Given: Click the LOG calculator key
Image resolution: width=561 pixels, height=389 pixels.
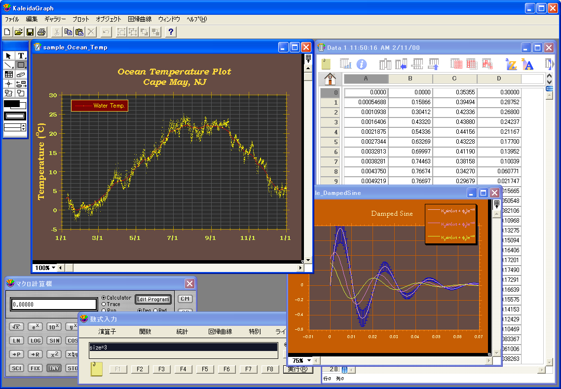Looking at the screenshot, I should 36,340.
